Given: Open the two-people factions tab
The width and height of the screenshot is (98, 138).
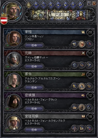Looking at the screenshot, I should [80, 5].
